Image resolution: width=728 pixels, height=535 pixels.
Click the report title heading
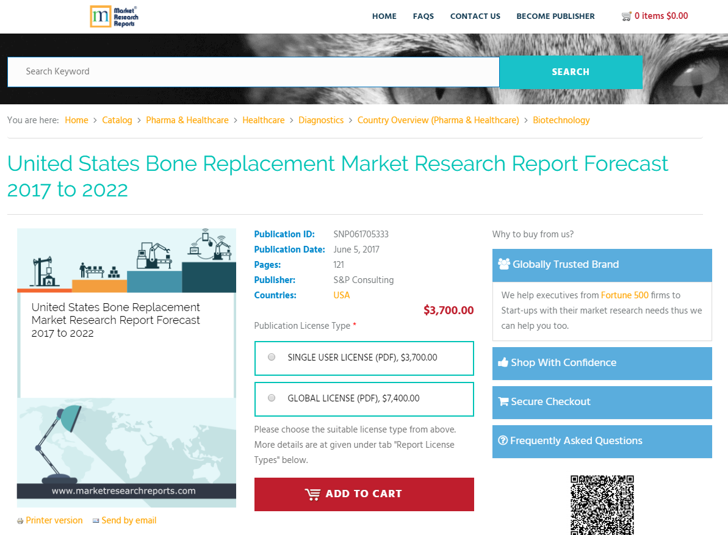(337, 176)
